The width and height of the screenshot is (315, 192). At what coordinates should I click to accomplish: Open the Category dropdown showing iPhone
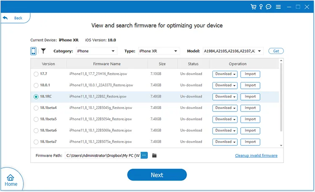(97, 51)
